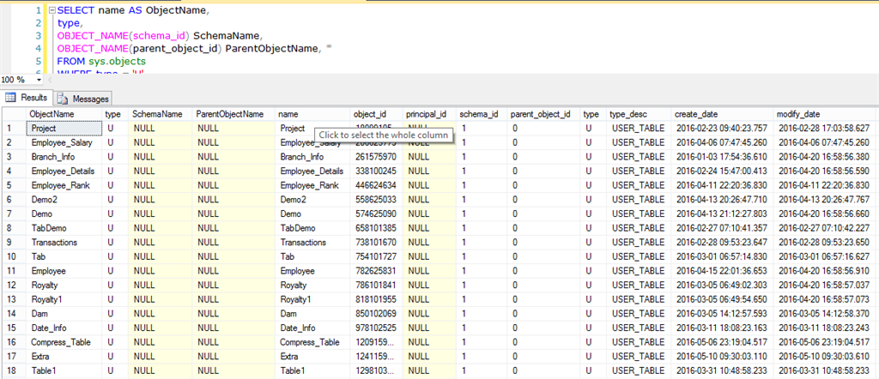Viewport: 879px width, 379px height.
Task: Click the object_id column header
Action: (370, 114)
